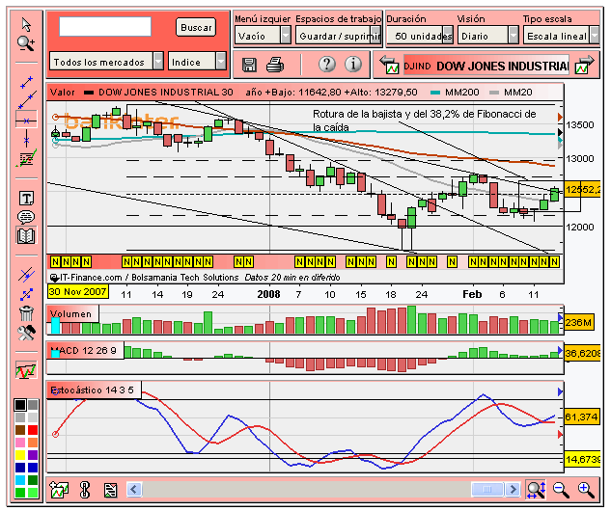Pick the extended trend line tool
This screenshot has width=611, height=511.
[x=26, y=100]
